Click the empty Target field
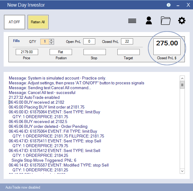The image size is (193, 191). pyautogui.click(x=129, y=52)
